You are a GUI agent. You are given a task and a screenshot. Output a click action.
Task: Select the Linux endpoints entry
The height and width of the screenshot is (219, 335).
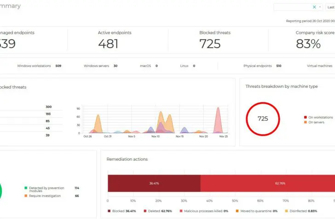pyautogui.click(x=188, y=66)
